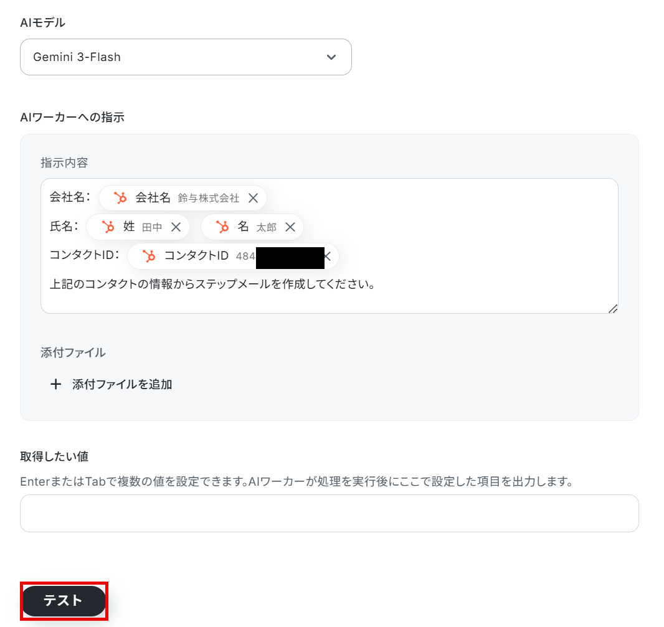
Task: Select the コンタクトID variable chip label
Action: (x=196, y=256)
